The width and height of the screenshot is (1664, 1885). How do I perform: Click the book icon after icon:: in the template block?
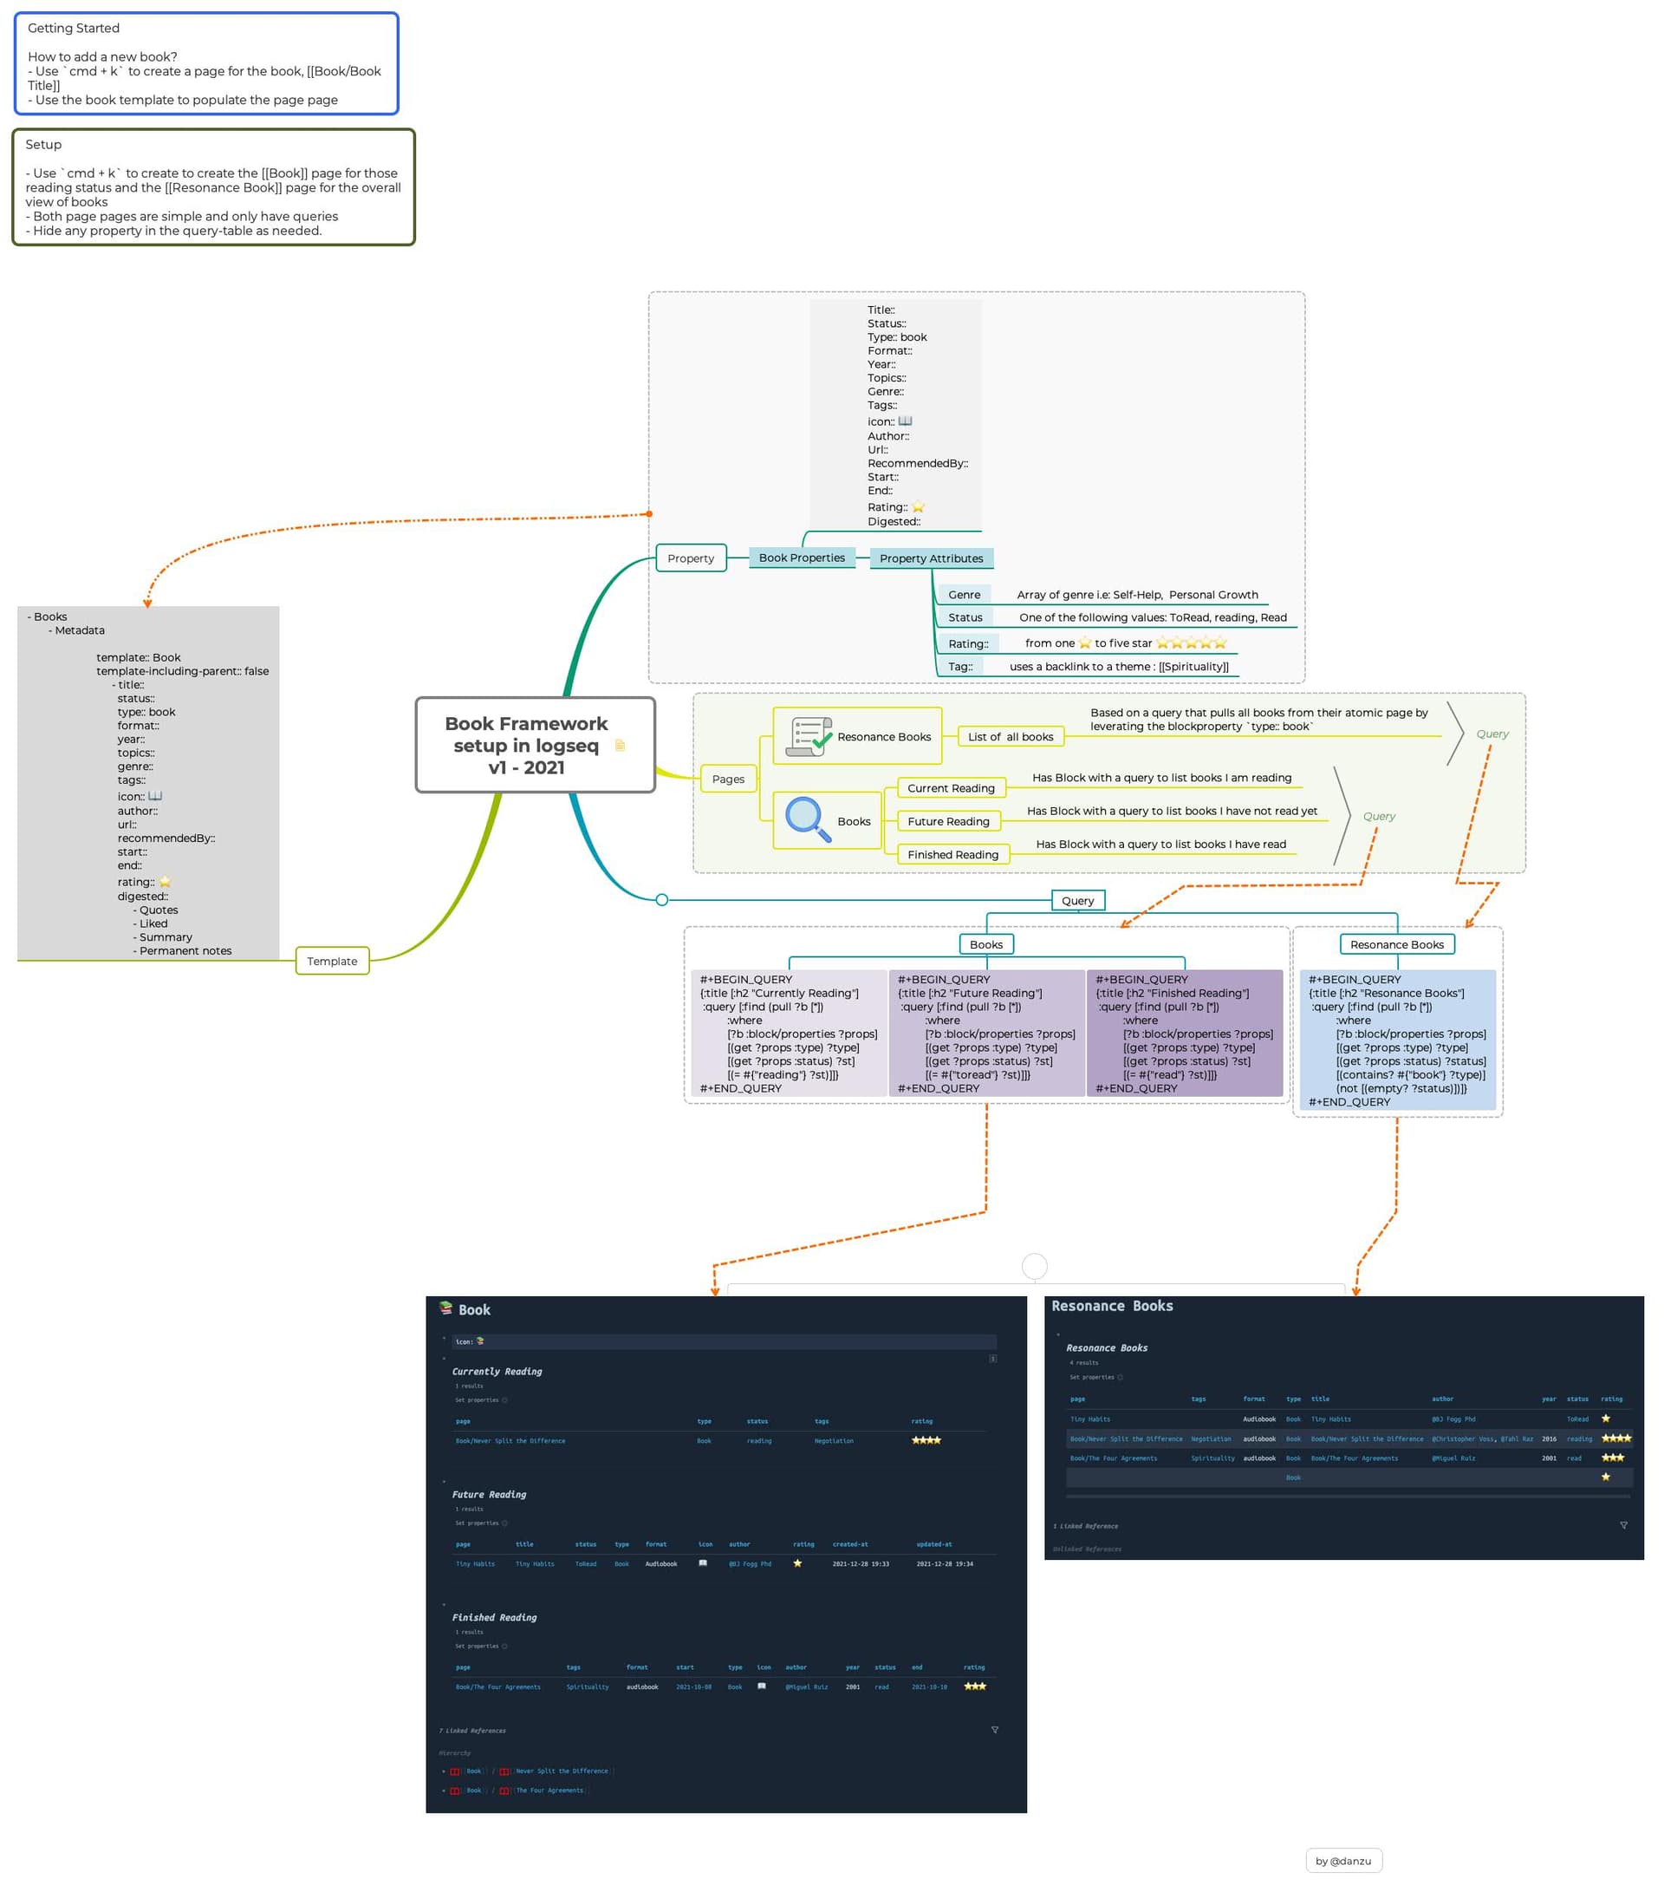point(155,796)
